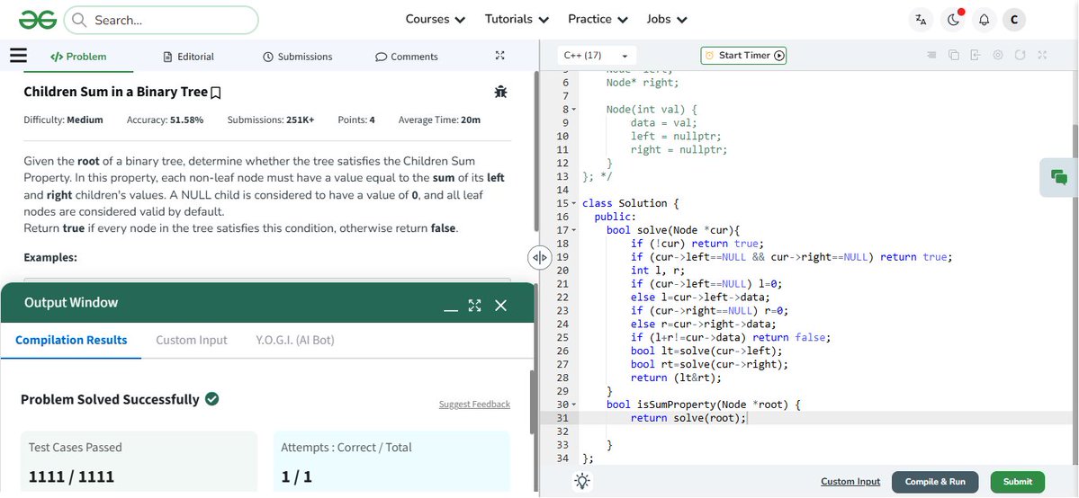The width and height of the screenshot is (1079, 498).
Task: Open editor settings gear
Action: [998, 55]
